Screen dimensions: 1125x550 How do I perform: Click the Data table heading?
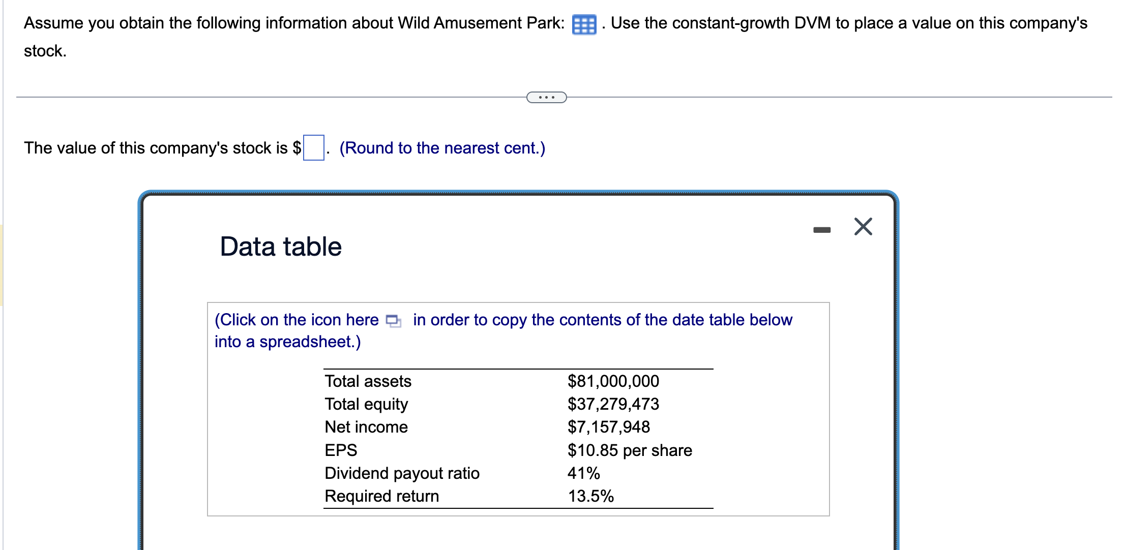(x=280, y=247)
